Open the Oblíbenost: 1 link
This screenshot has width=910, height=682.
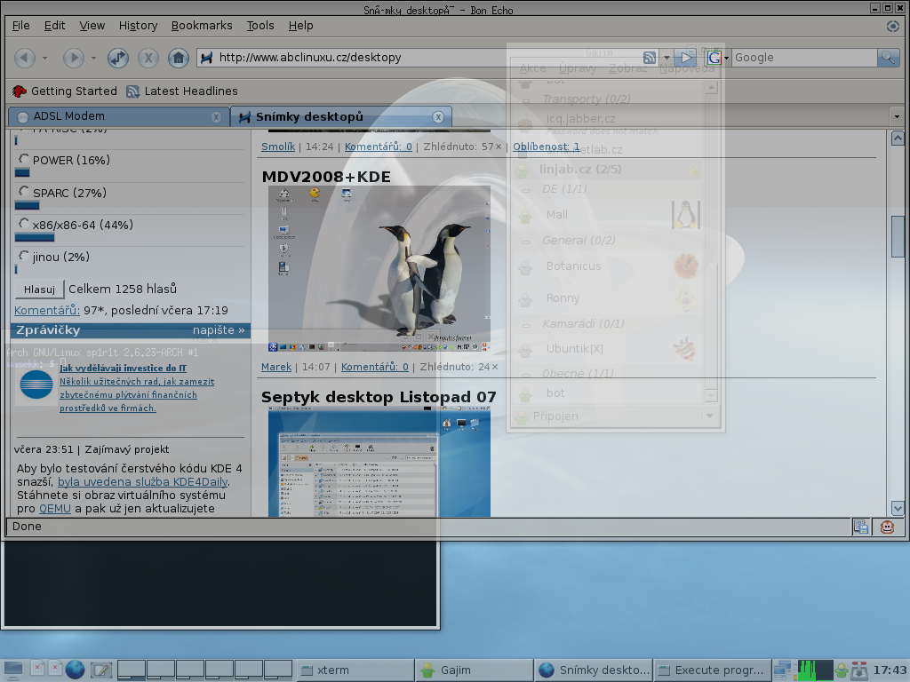(x=547, y=147)
